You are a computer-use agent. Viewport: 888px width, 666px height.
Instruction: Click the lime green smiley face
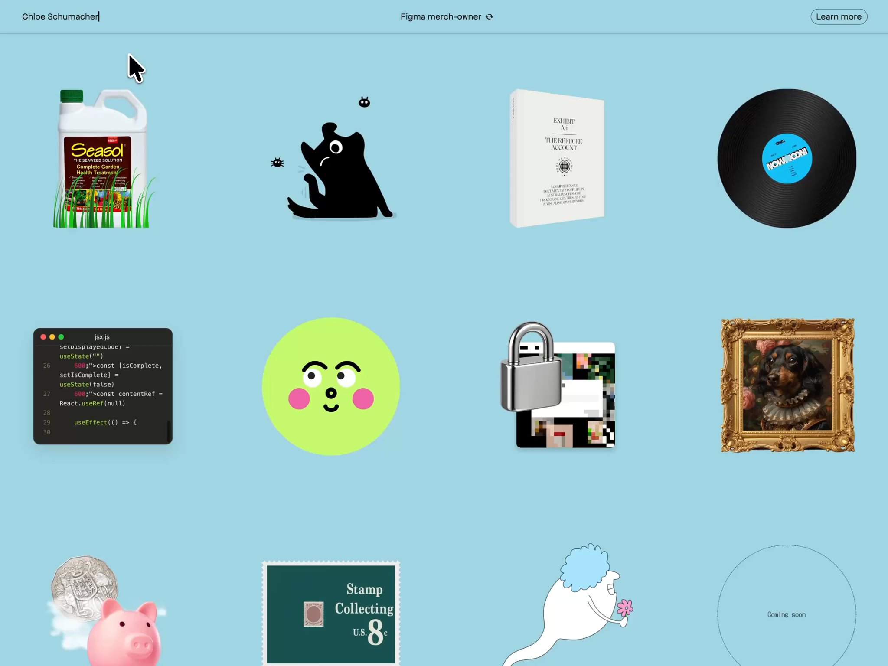coord(331,386)
